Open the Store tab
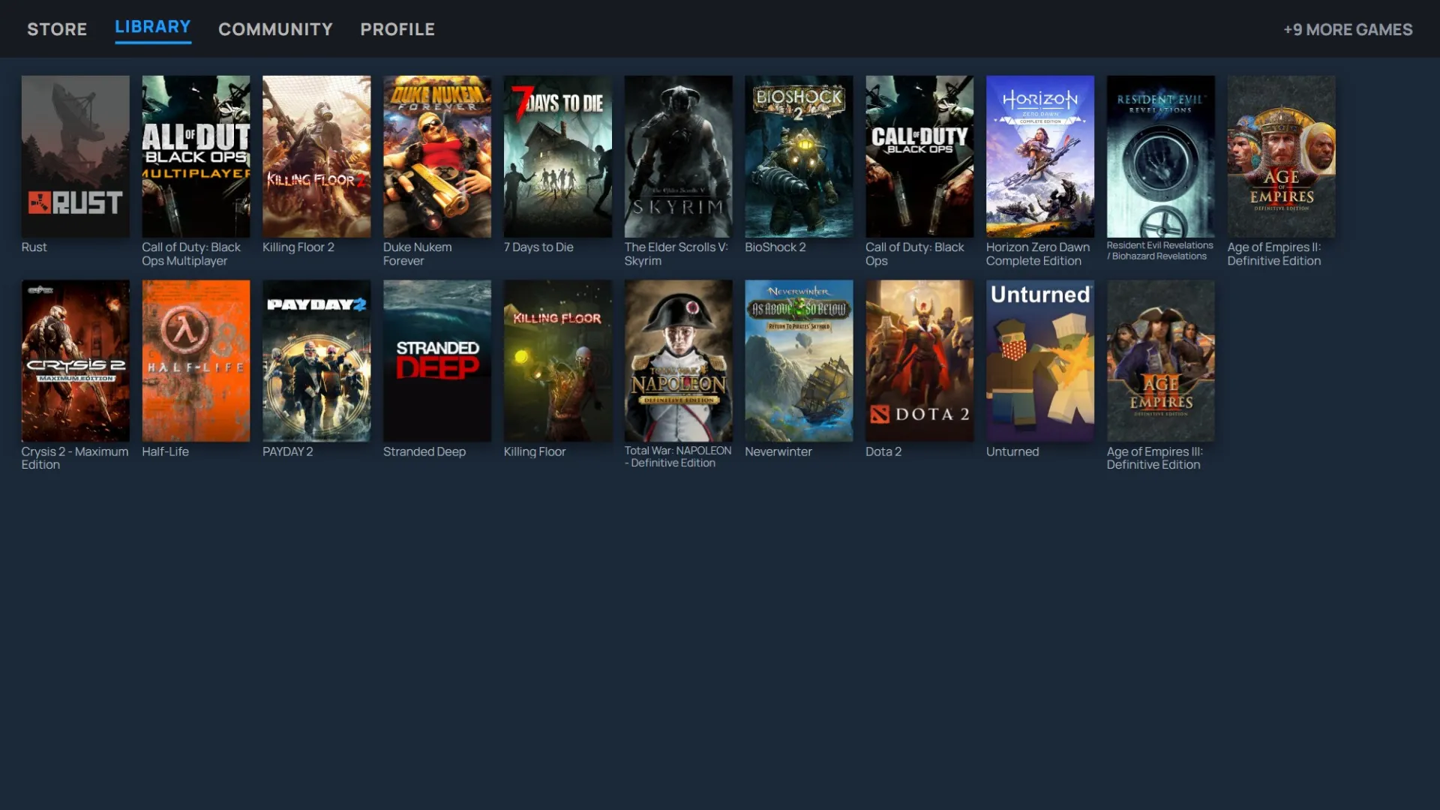The width and height of the screenshot is (1440, 810). pyautogui.click(x=57, y=29)
